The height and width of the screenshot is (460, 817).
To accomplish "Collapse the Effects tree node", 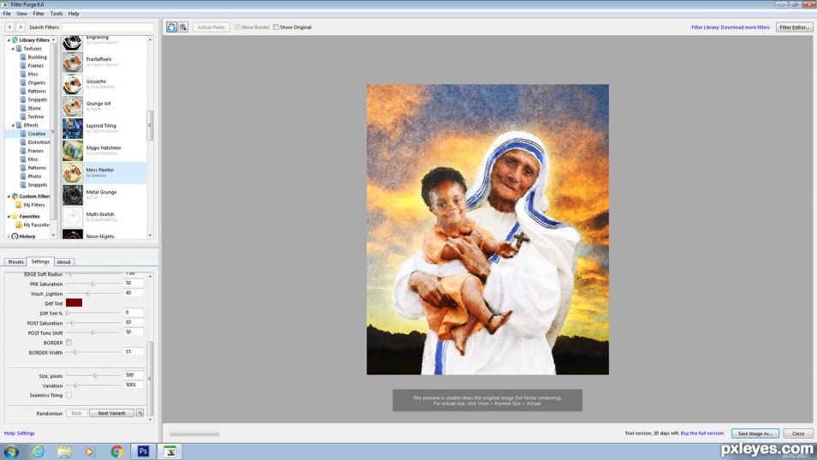I will (13, 125).
